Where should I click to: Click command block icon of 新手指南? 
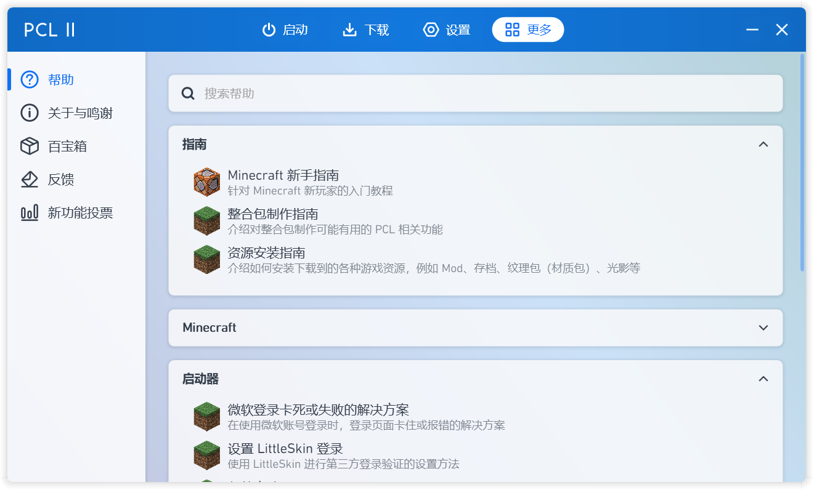click(x=207, y=182)
